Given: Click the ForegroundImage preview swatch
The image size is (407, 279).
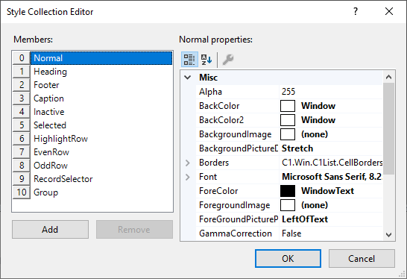Looking at the screenshot, I should click(288, 205).
